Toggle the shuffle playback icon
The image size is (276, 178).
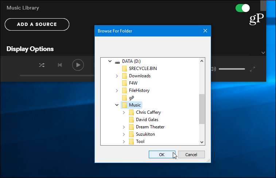[42, 65]
